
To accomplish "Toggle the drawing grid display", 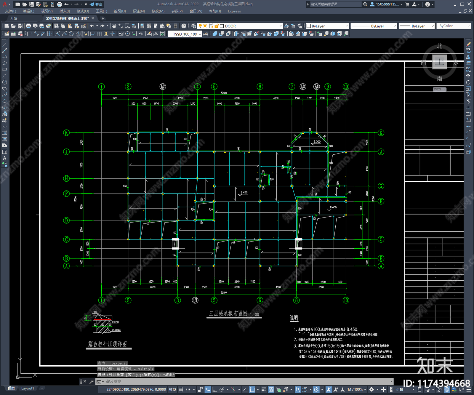I will 181,389.
